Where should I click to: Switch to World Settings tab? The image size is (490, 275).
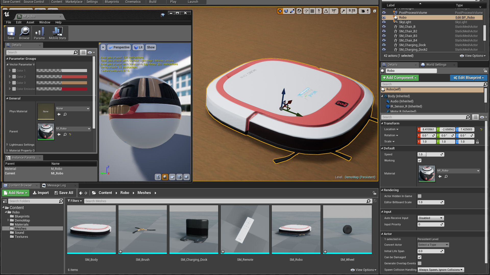[436, 65]
